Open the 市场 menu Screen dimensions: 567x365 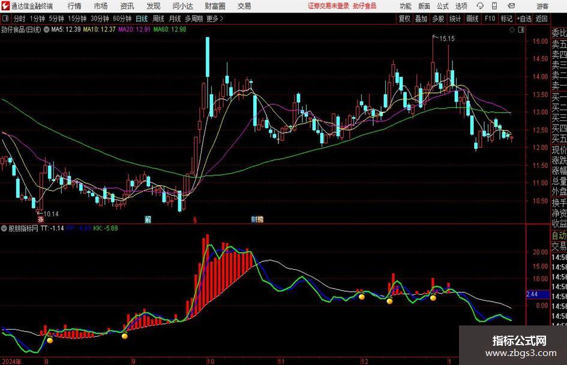click(x=101, y=6)
